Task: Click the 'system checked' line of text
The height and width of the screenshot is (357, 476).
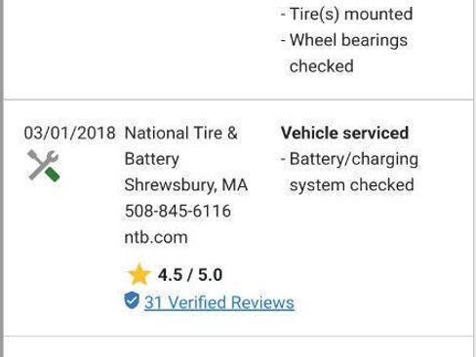Action: point(352,185)
